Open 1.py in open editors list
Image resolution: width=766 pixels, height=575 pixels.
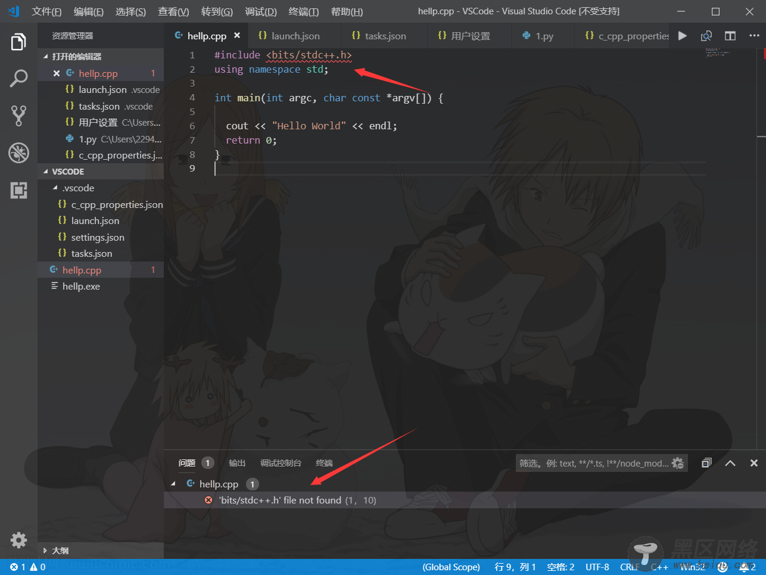click(x=101, y=139)
